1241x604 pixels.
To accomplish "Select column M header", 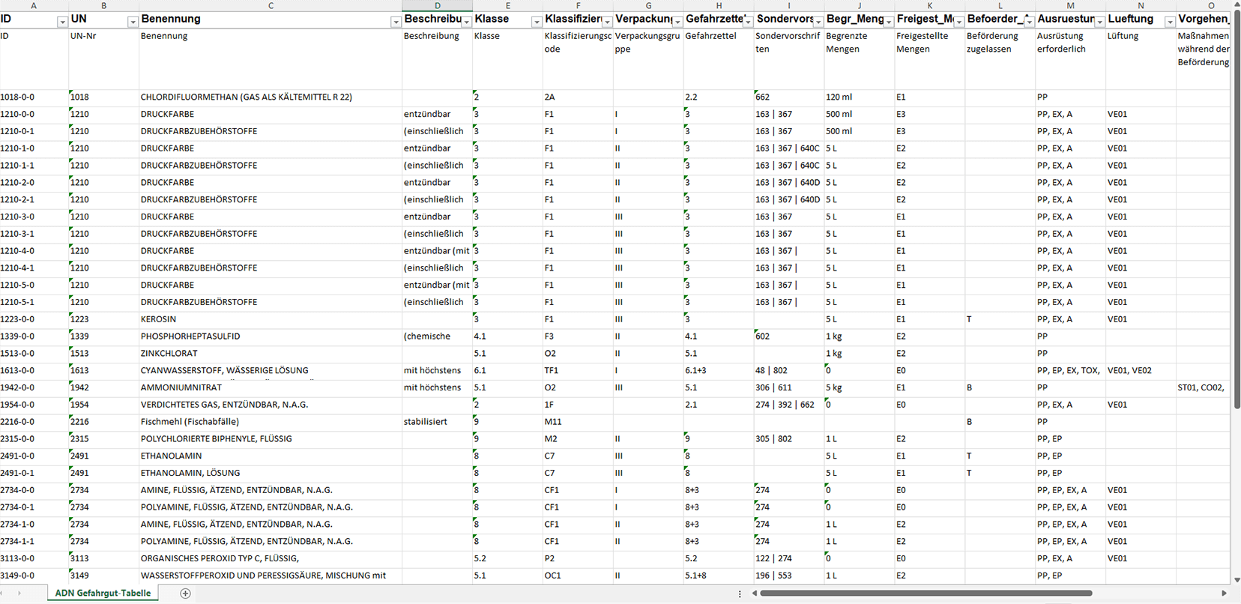I will [1071, 5].
